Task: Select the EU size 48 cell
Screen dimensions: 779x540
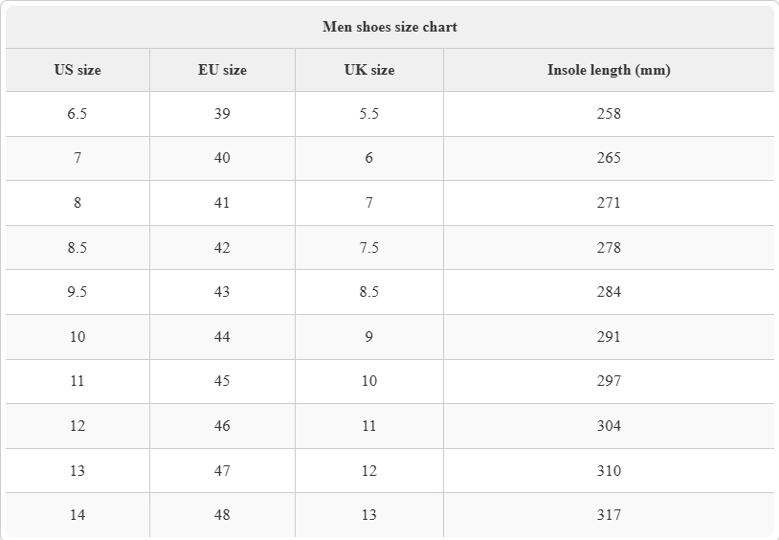Action: click(222, 515)
